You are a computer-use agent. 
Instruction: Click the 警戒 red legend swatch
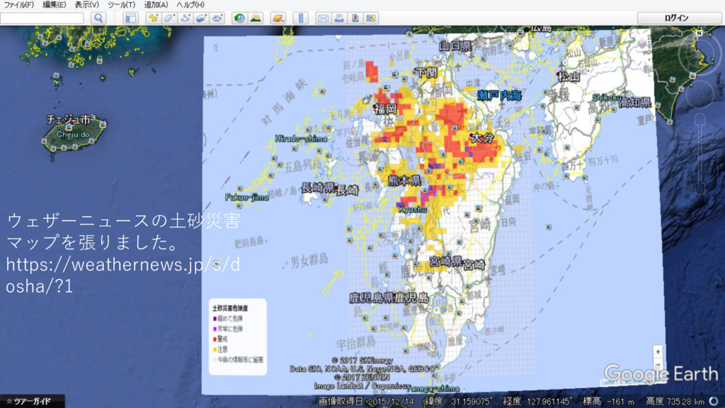pyautogui.click(x=215, y=339)
